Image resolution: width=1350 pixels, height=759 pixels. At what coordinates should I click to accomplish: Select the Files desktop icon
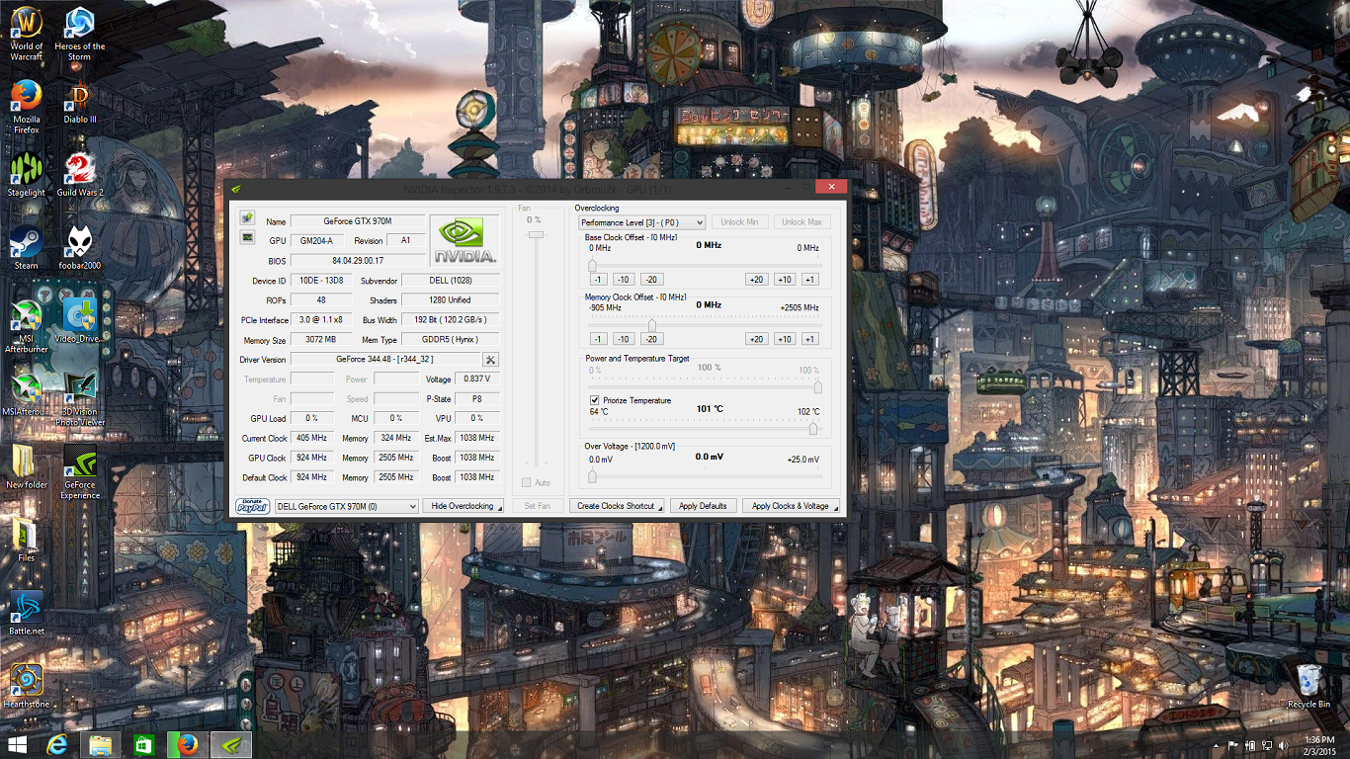(27, 541)
